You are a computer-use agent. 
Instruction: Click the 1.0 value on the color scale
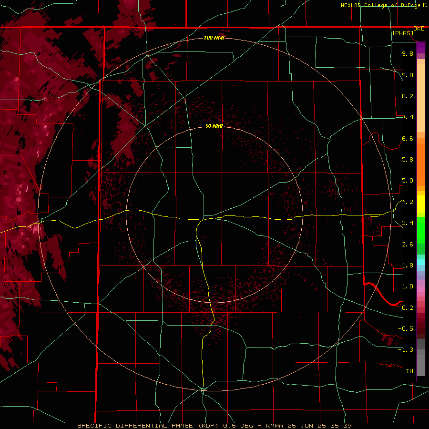408,286
